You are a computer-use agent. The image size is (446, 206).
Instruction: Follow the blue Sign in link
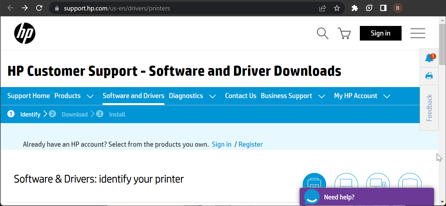tap(222, 145)
